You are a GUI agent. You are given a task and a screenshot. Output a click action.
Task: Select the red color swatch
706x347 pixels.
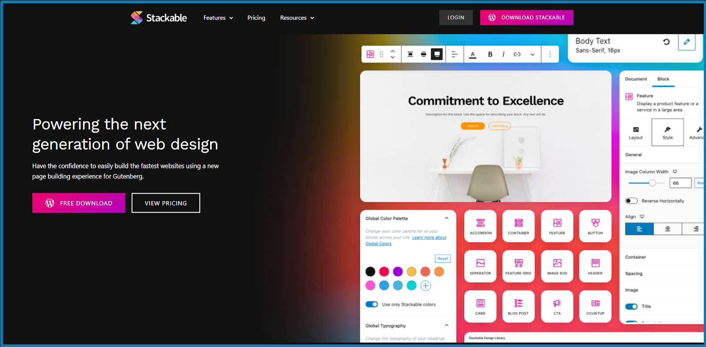(384, 272)
